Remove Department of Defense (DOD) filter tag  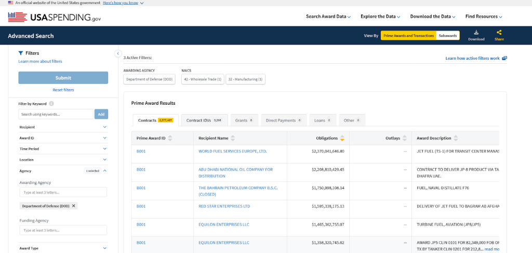(74, 206)
